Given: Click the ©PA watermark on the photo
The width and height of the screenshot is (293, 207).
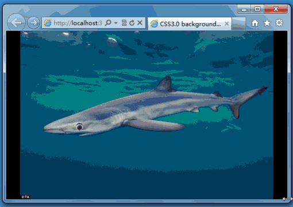Looking at the screenshot, I should pos(25,197).
